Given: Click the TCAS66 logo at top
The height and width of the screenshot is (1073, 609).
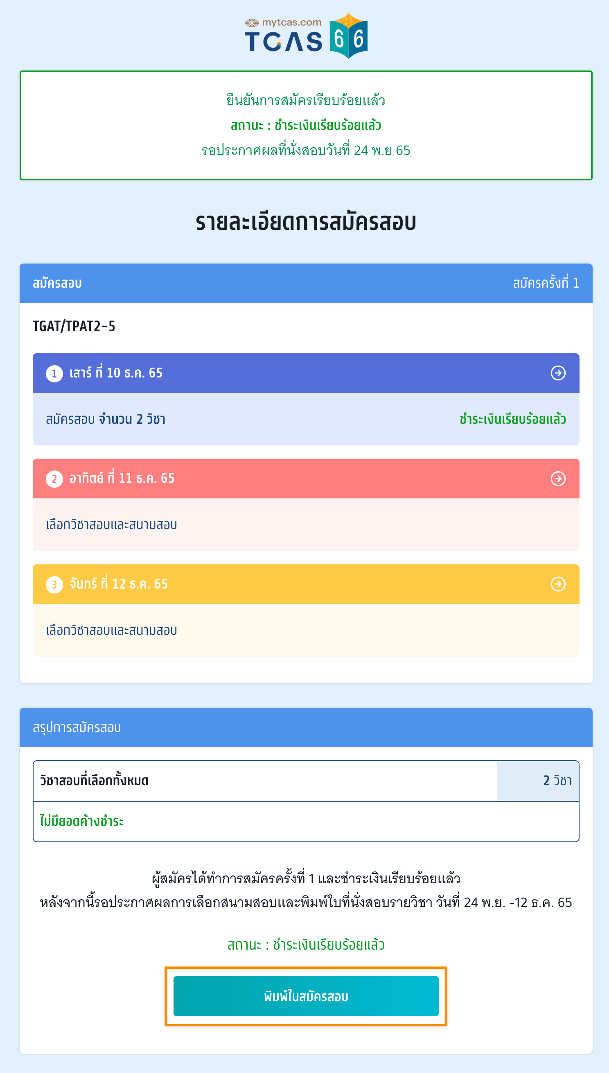Looking at the screenshot, I should tap(306, 36).
